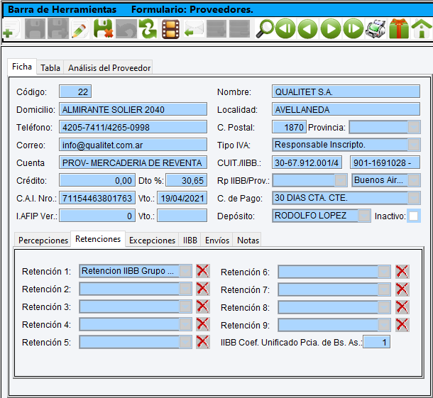
Task: Clear Retención 4 with its red X
Action: pyautogui.click(x=203, y=324)
